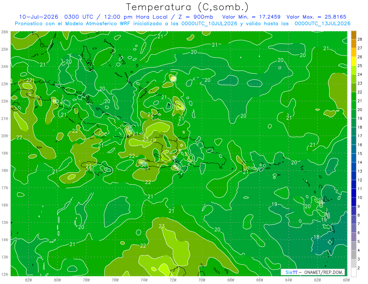Pick the grey swatch between 3 and 4
This screenshot has width=368, height=284.
(x=354, y=255)
